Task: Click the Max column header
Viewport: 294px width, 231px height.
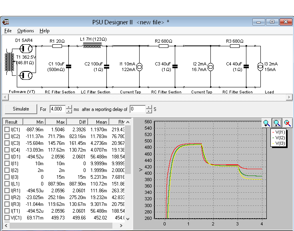Action: [x=56, y=122]
